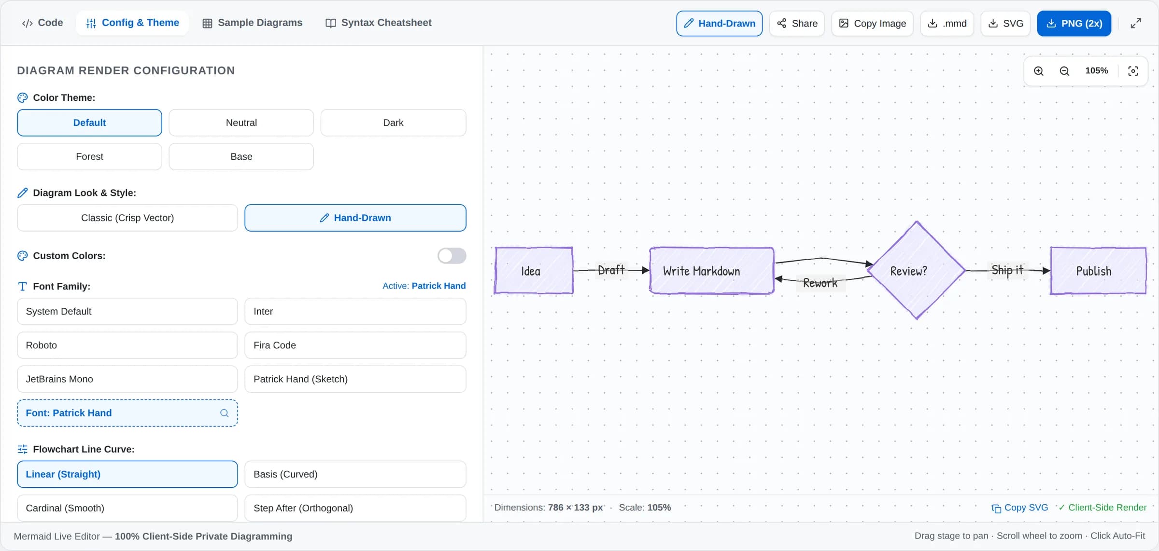The image size is (1159, 551).
Task: Click the T icon beside Font Family
Action: (23, 286)
